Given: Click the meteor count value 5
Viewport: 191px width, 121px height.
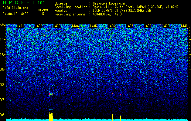Looking at the screenshot, I should click(43, 14).
